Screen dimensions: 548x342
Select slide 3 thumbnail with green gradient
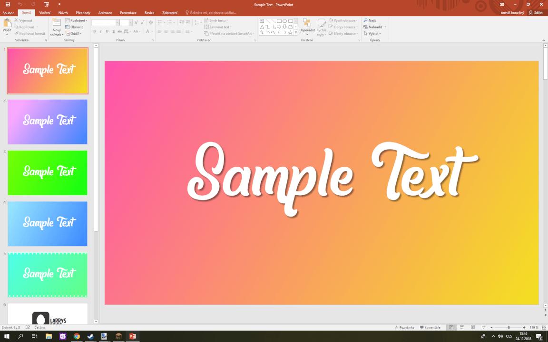tap(48, 172)
